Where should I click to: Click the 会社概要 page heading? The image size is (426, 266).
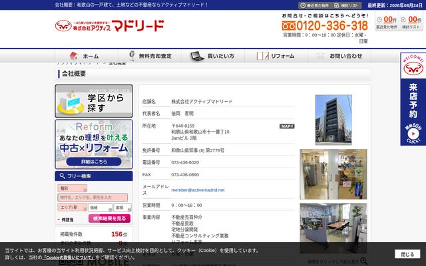point(74,74)
